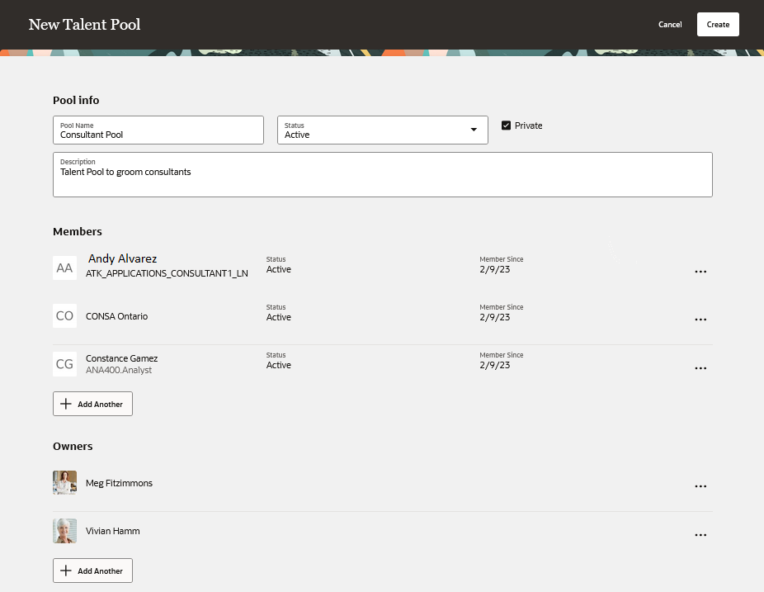Viewport: 764px width, 592px height.
Task: Expand the Status dropdown arrow
Action: [x=474, y=130]
